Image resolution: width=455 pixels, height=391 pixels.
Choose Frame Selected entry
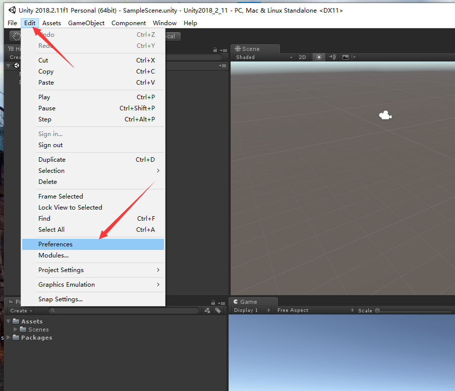pos(93,196)
